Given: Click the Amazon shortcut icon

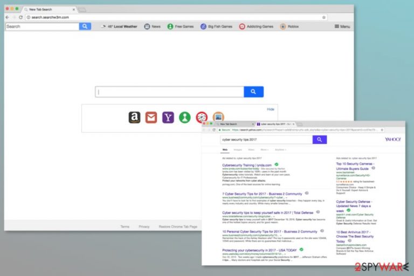Looking at the screenshot, I should click(x=134, y=118).
